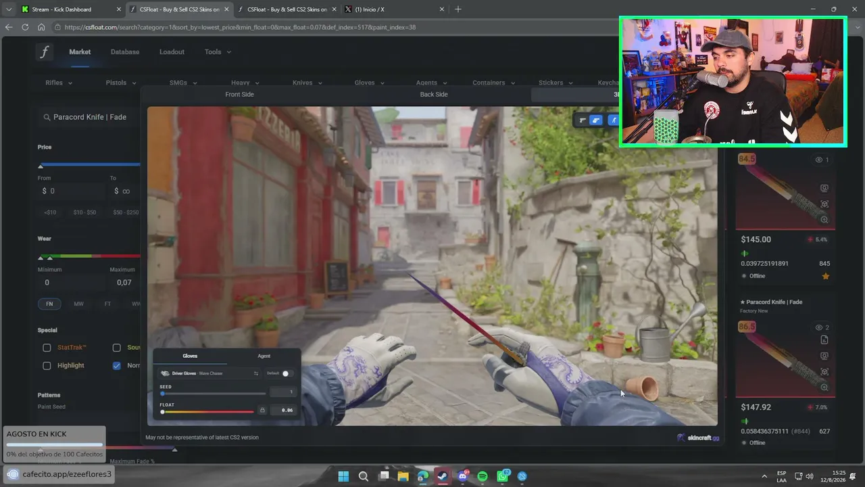Open Discord from the taskbar
Screen dimensions: 865x487
(463, 476)
